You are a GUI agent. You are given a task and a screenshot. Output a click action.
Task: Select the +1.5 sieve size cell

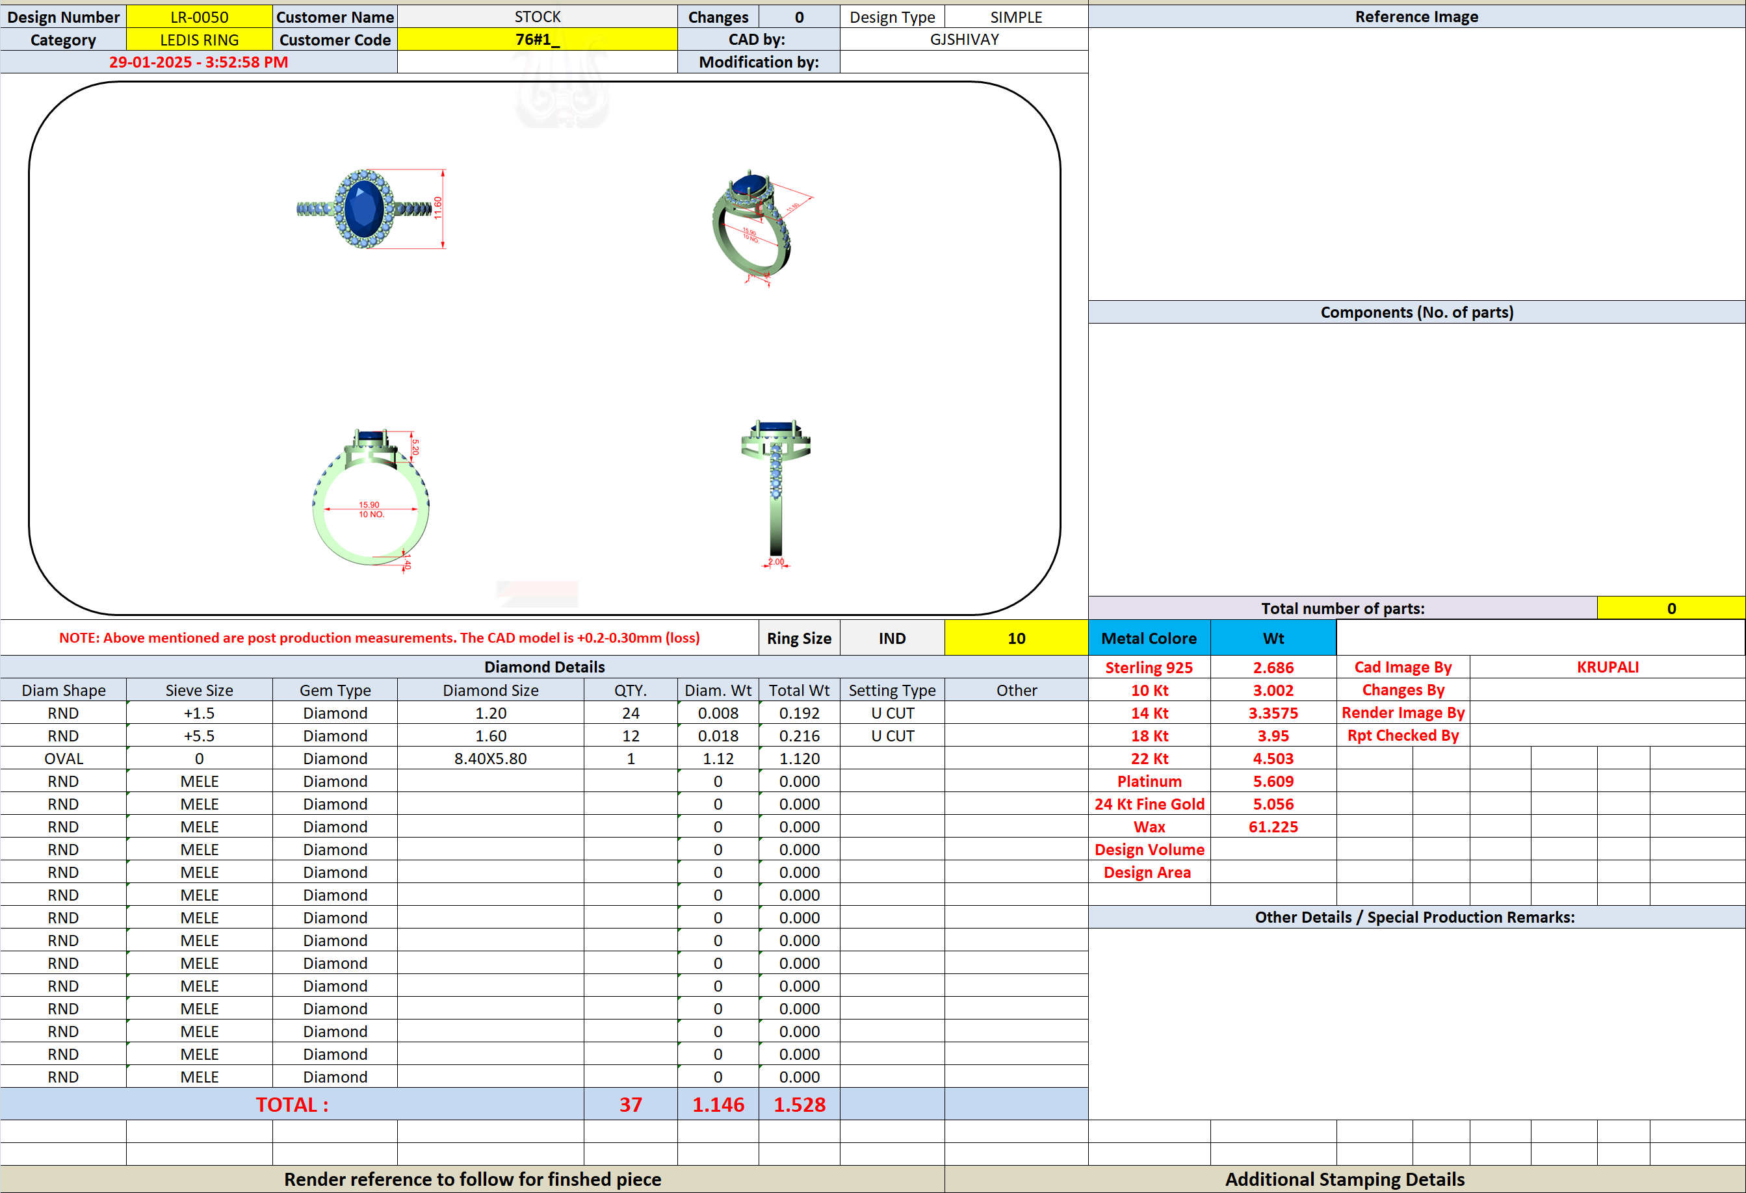[199, 713]
